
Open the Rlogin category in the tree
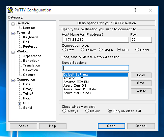pos(28,98)
